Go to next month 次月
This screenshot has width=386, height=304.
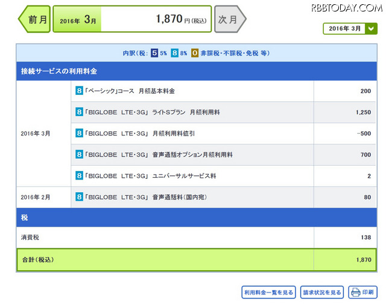coord(230,19)
